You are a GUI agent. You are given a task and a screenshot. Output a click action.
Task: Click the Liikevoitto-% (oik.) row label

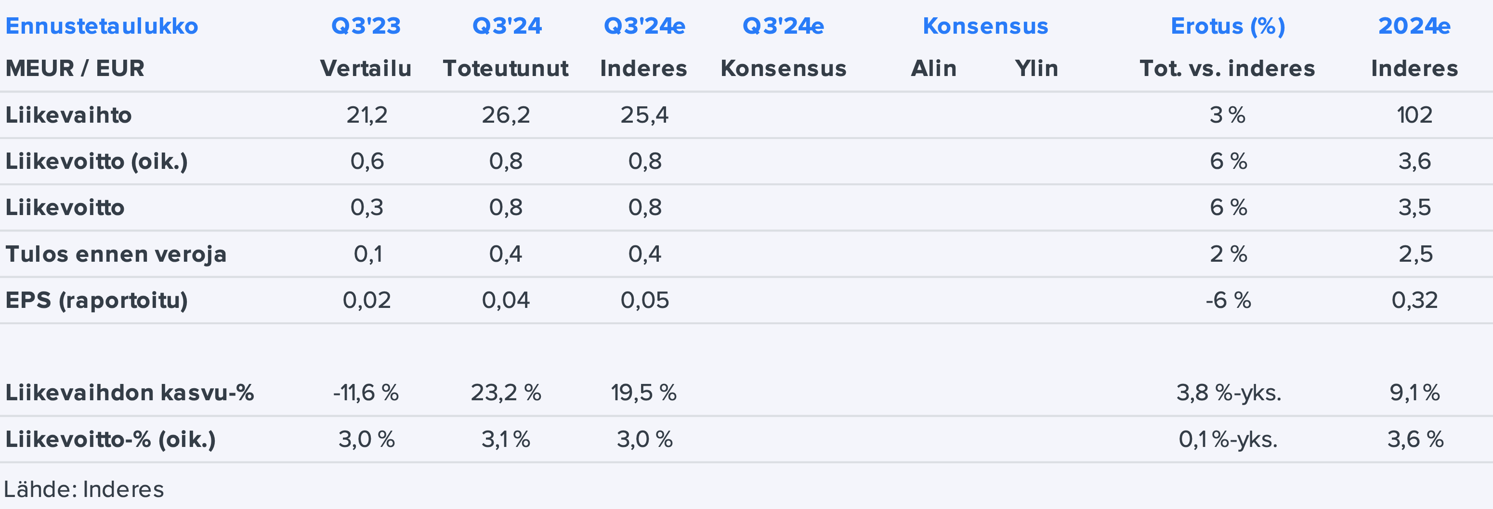tap(111, 439)
